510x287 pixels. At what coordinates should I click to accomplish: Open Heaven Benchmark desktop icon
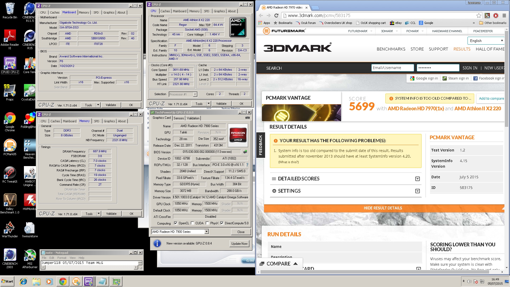point(30,149)
